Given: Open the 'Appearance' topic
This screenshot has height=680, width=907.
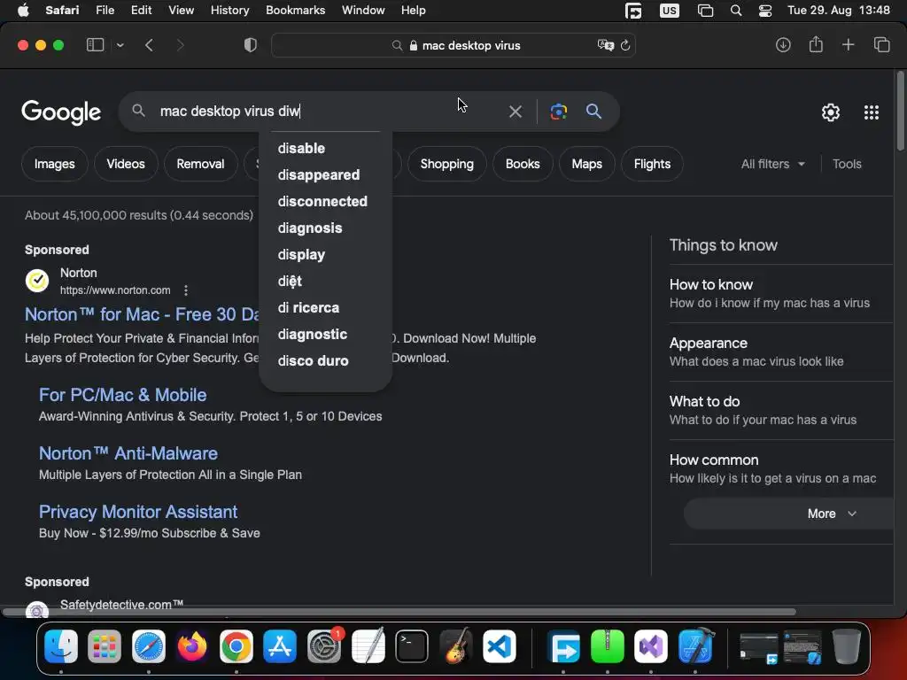Looking at the screenshot, I should click(781, 352).
